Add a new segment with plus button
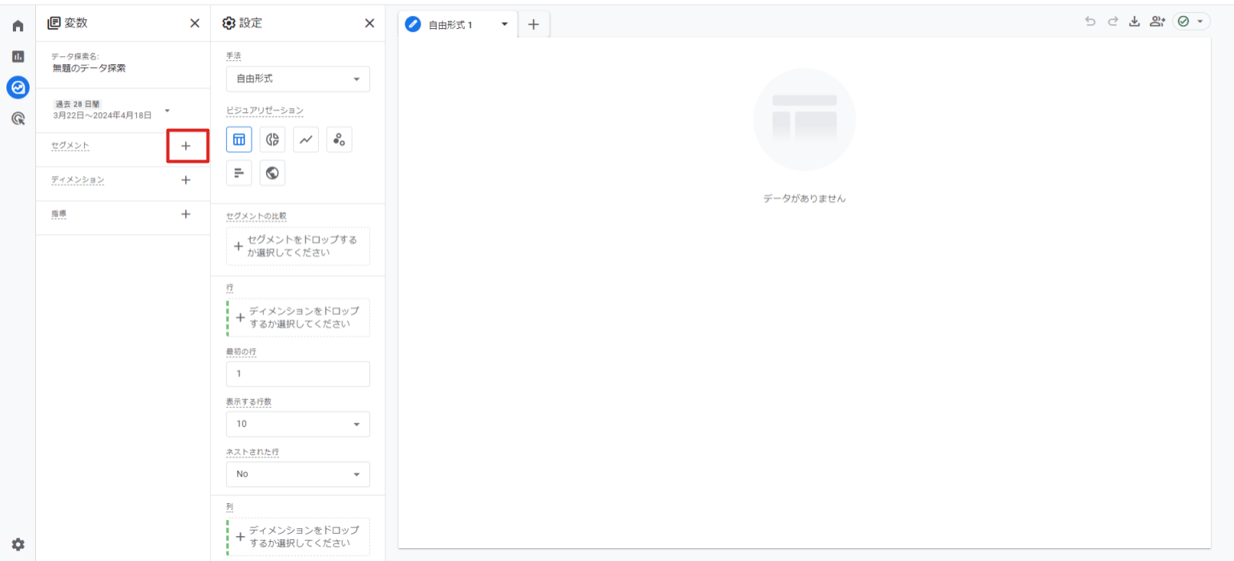Screen dimensions: 1234x561 pos(186,146)
